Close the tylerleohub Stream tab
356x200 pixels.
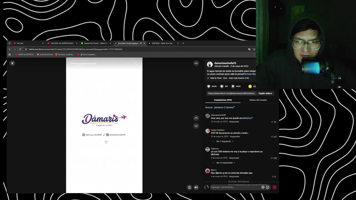tap(110, 43)
